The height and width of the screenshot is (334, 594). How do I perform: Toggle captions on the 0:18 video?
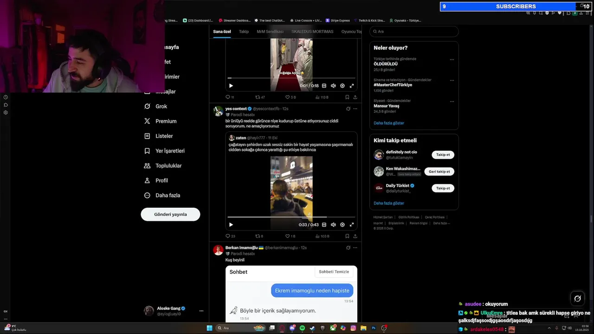click(324, 85)
